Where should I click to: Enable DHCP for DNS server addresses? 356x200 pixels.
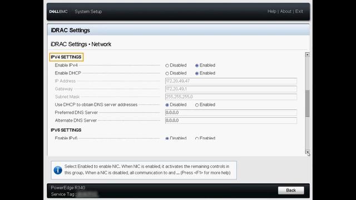coord(197,105)
